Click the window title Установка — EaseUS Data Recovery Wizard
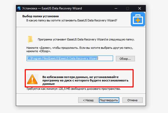Screen dimensions: 168x113 (x=52, y=8)
